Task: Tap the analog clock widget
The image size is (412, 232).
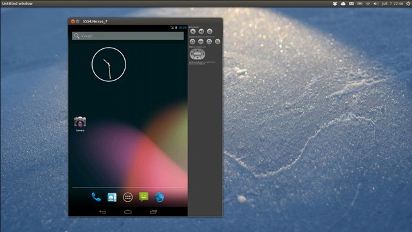Action: [x=109, y=64]
